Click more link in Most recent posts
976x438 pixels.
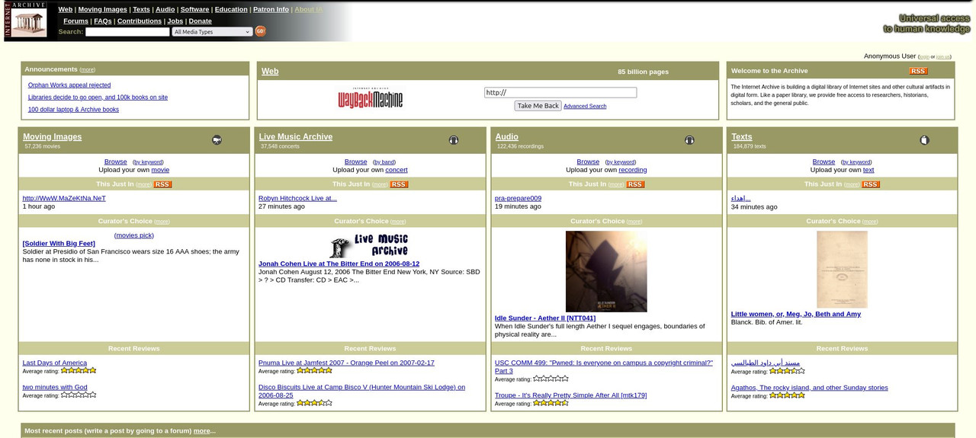point(201,431)
